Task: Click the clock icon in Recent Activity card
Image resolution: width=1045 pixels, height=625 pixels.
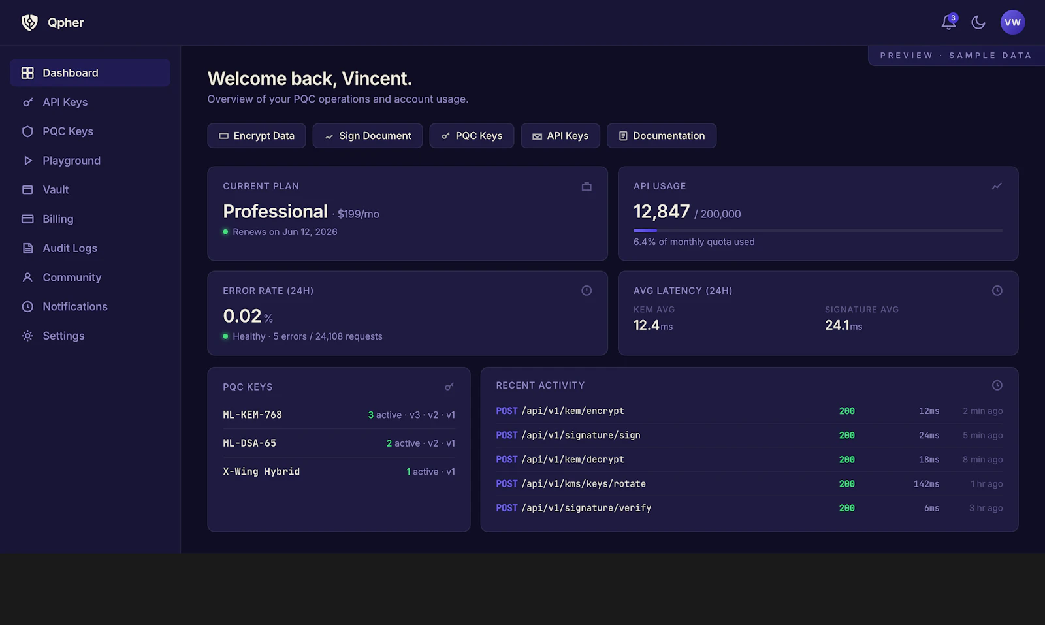Action: click(x=997, y=385)
